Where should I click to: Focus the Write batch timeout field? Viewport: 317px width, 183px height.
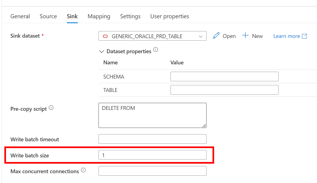click(x=152, y=139)
